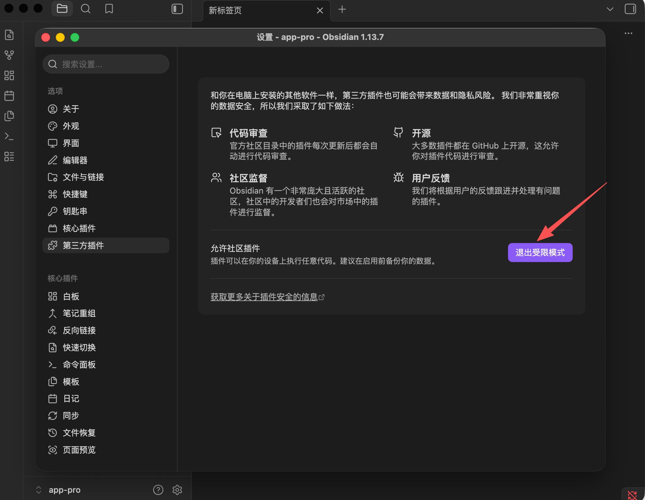This screenshot has height=500, width=645.
Task: Open graph view icon in left ribbon
Action: coord(9,55)
